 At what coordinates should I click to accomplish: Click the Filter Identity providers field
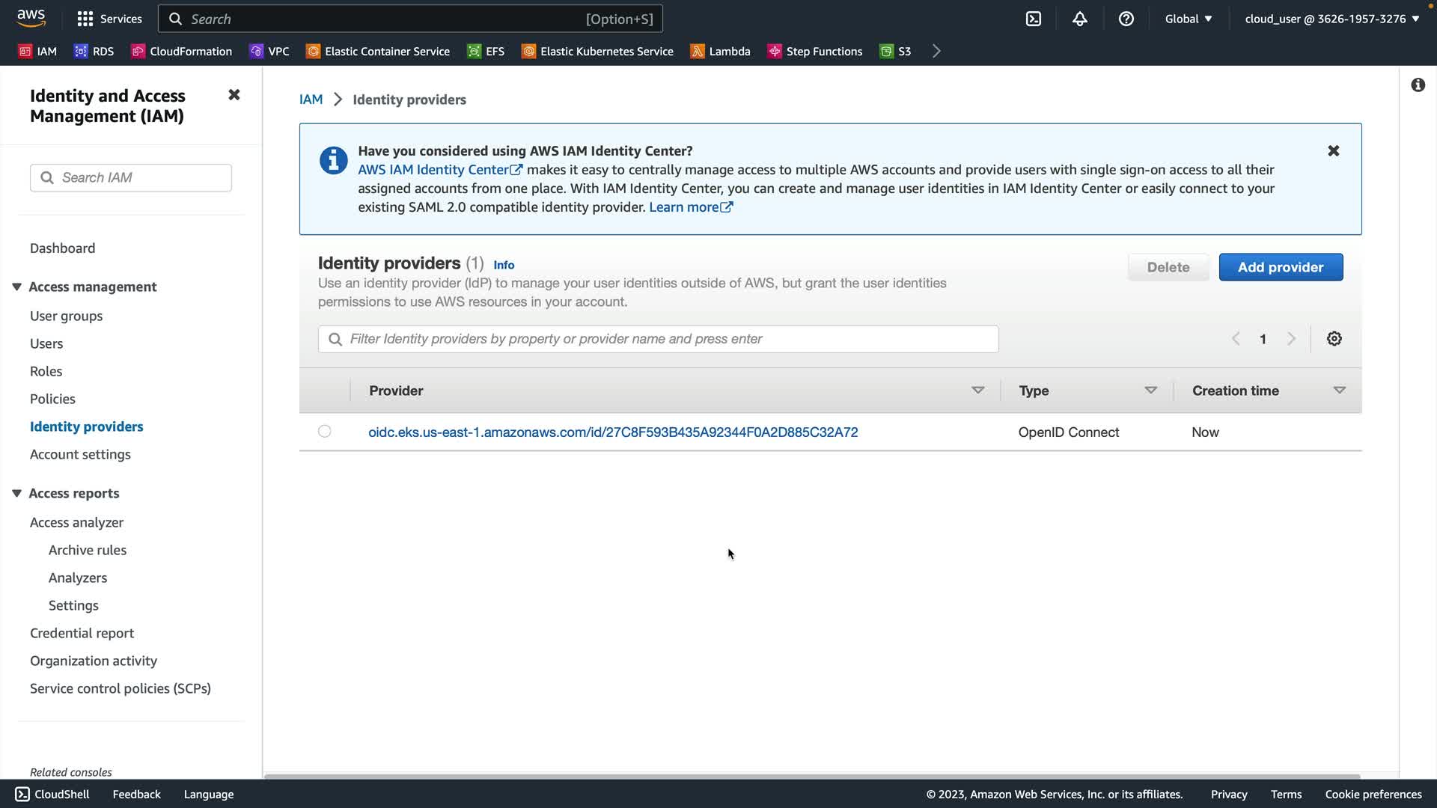(659, 339)
